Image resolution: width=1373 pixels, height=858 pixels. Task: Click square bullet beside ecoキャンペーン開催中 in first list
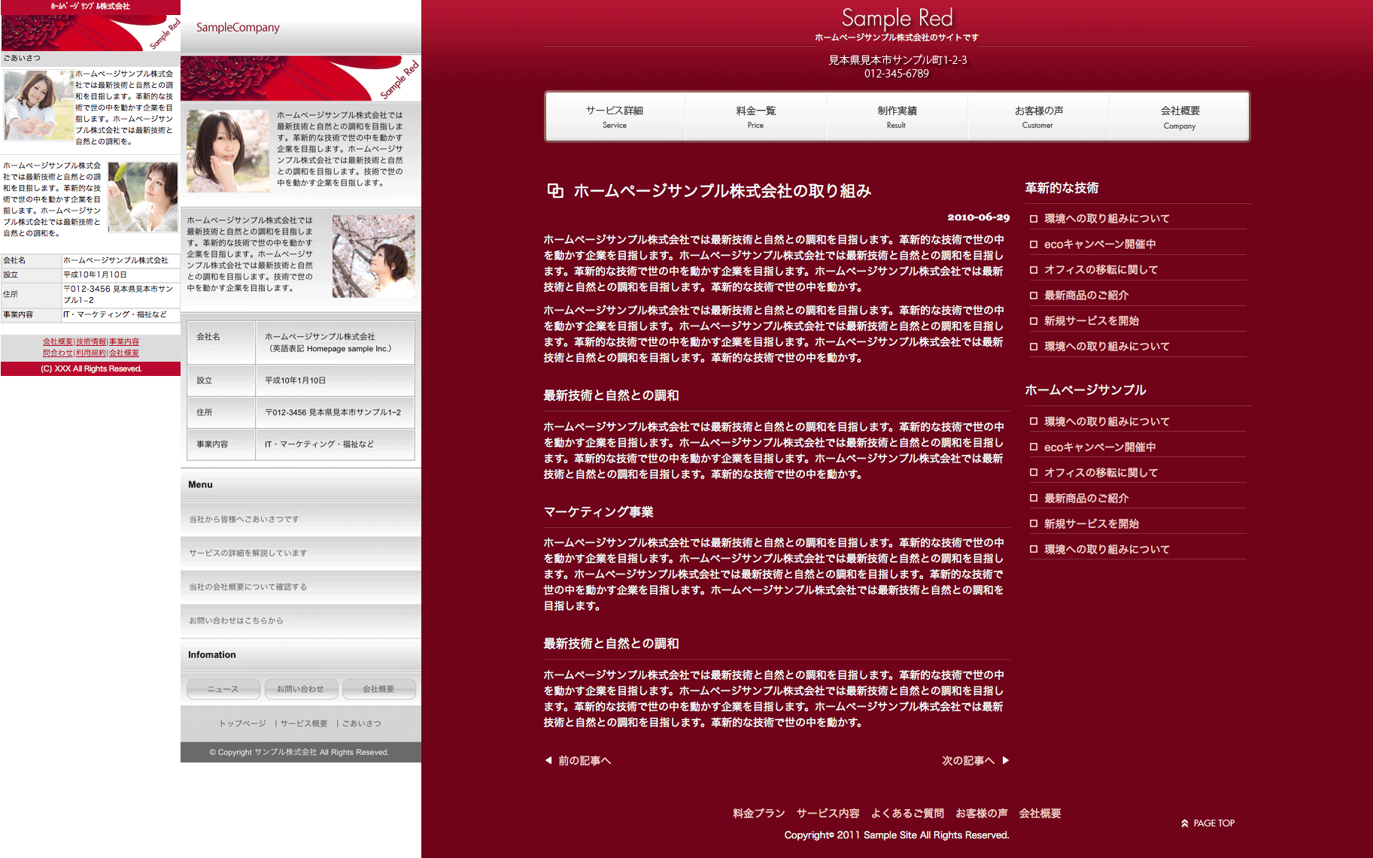[1034, 244]
